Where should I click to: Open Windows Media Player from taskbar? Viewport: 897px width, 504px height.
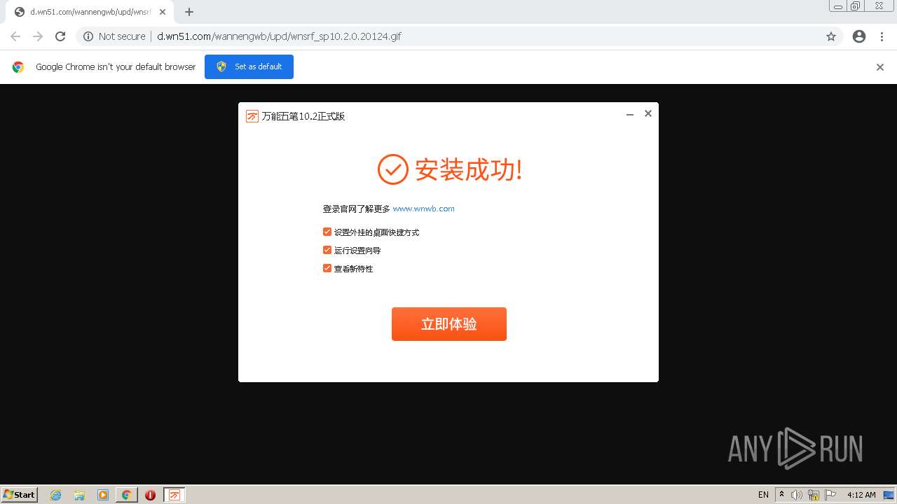[x=103, y=495]
